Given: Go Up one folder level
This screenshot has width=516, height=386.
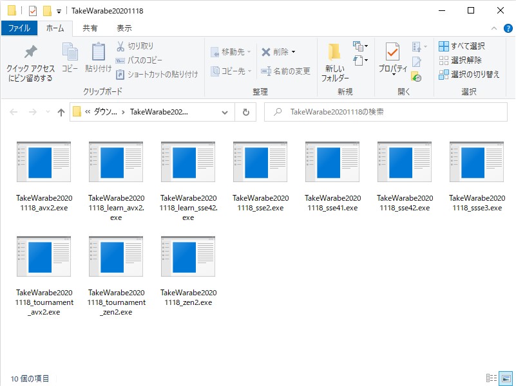Looking at the screenshot, I should tap(61, 112).
